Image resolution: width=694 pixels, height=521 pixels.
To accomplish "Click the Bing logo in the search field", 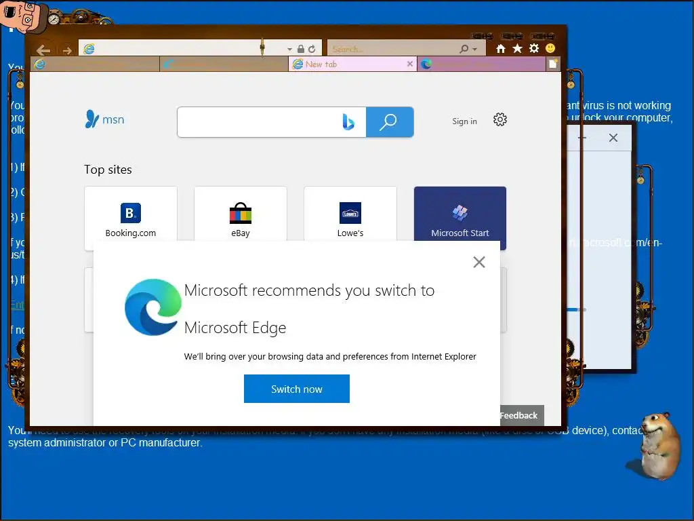I will (348, 122).
